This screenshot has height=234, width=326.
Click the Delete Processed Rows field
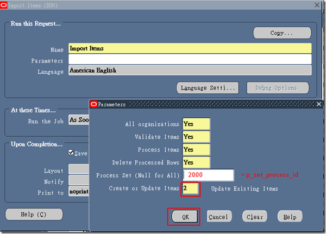pos(196,162)
